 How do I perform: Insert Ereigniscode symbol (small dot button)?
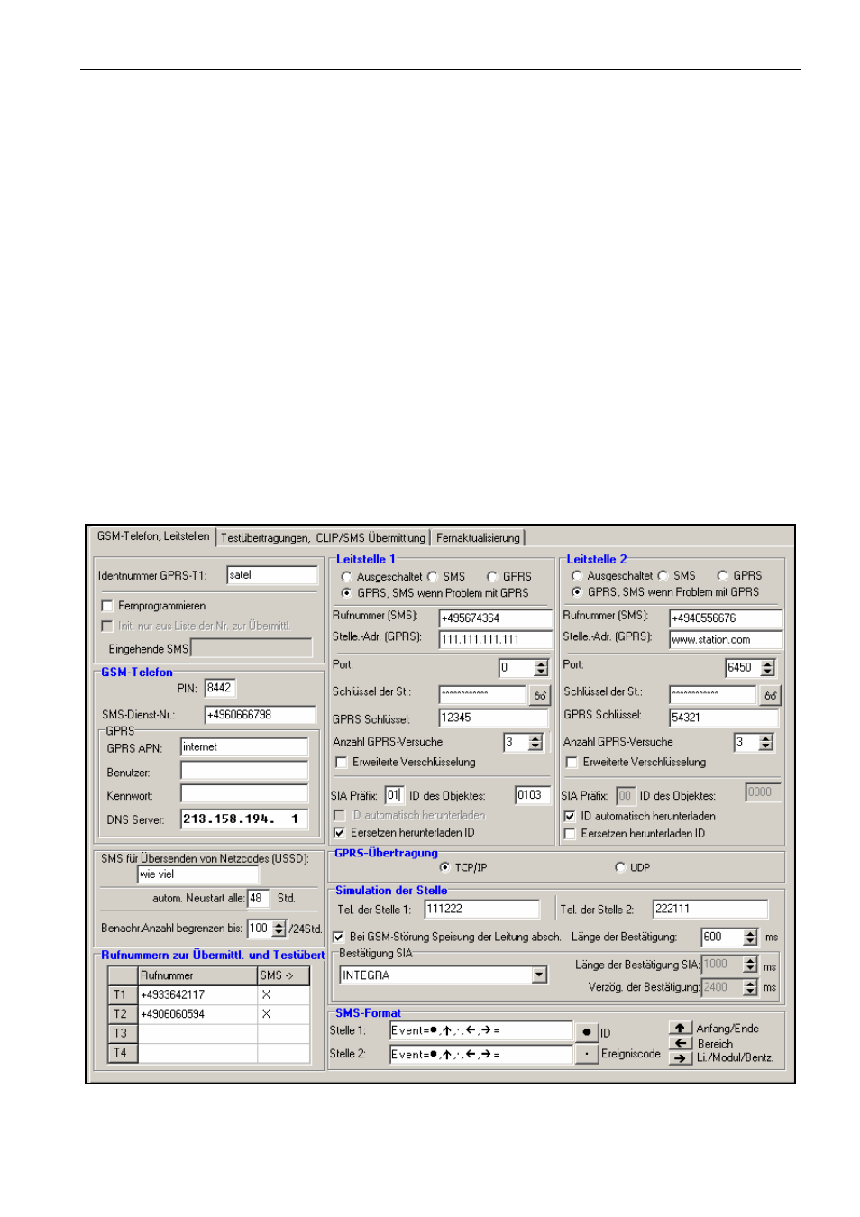coord(586,1054)
